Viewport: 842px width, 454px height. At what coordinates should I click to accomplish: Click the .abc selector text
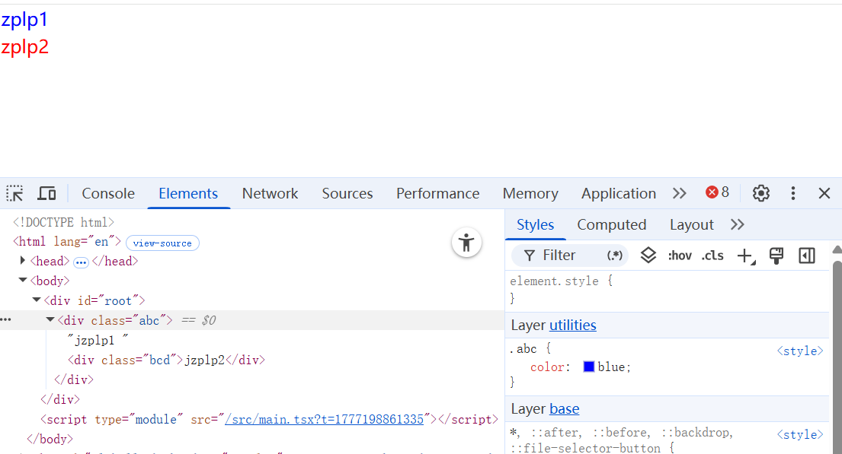tap(523, 349)
